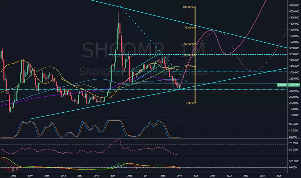Click the 4200.000 price axis label

pos(294,36)
